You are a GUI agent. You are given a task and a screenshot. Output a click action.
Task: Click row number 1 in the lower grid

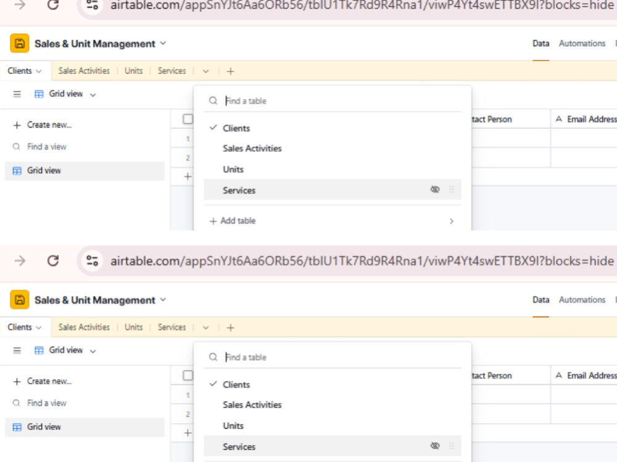(x=188, y=395)
